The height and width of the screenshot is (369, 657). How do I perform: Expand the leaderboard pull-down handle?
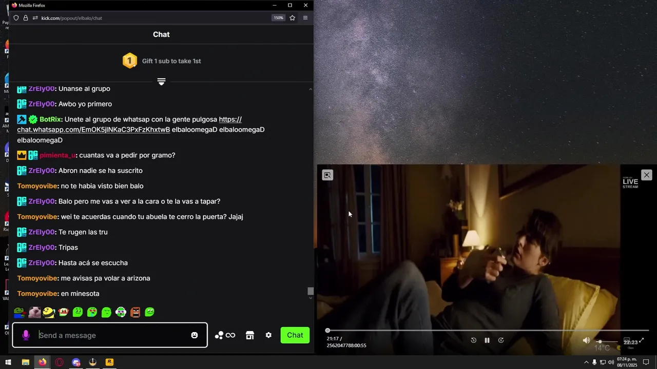161,82
